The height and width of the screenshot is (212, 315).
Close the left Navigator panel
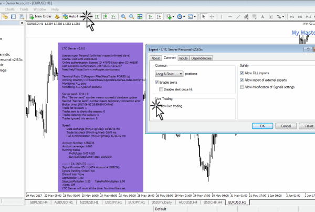22,23
